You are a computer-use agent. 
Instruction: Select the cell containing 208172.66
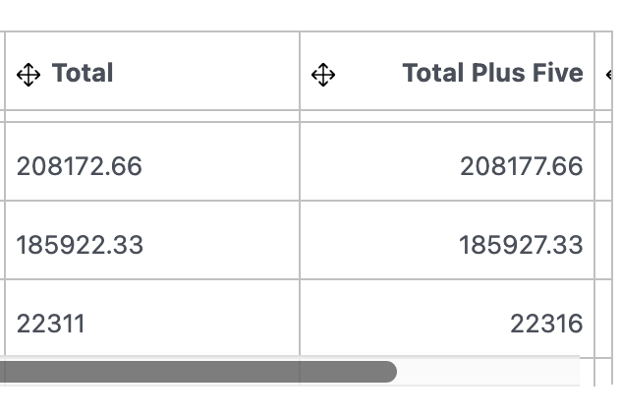[152, 161]
